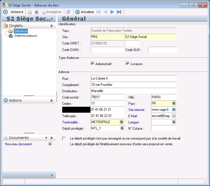
Task: Open the Langue dropdown
Action: [x=174, y=122]
